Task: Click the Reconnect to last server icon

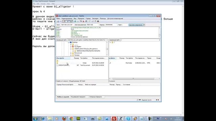Action: click(86, 21)
